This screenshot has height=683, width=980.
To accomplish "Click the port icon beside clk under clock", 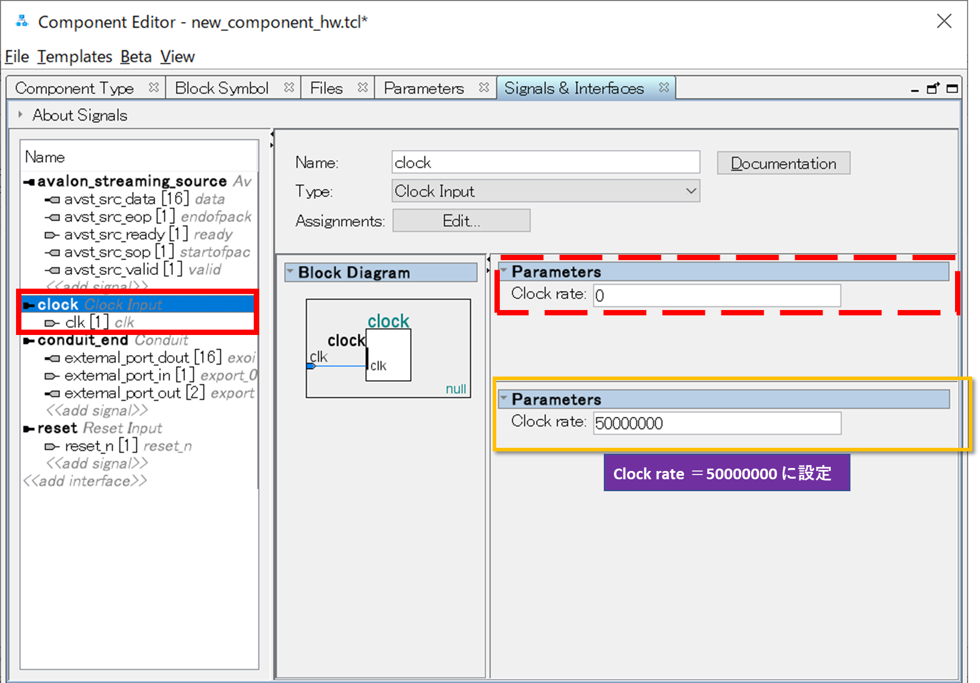I will (51, 322).
